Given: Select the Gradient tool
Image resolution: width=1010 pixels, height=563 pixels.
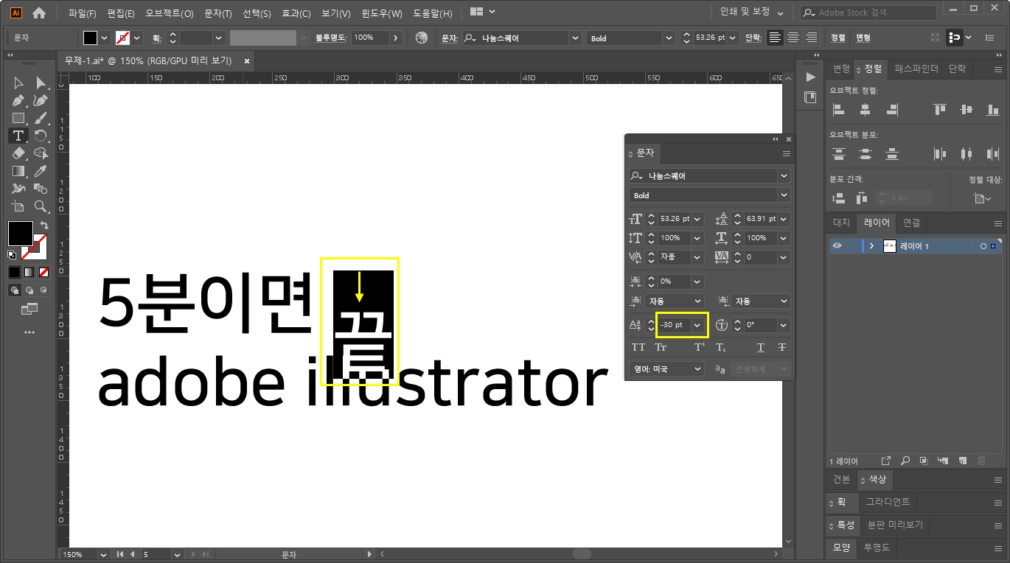Looking at the screenshot, I should tap(18, 171).
